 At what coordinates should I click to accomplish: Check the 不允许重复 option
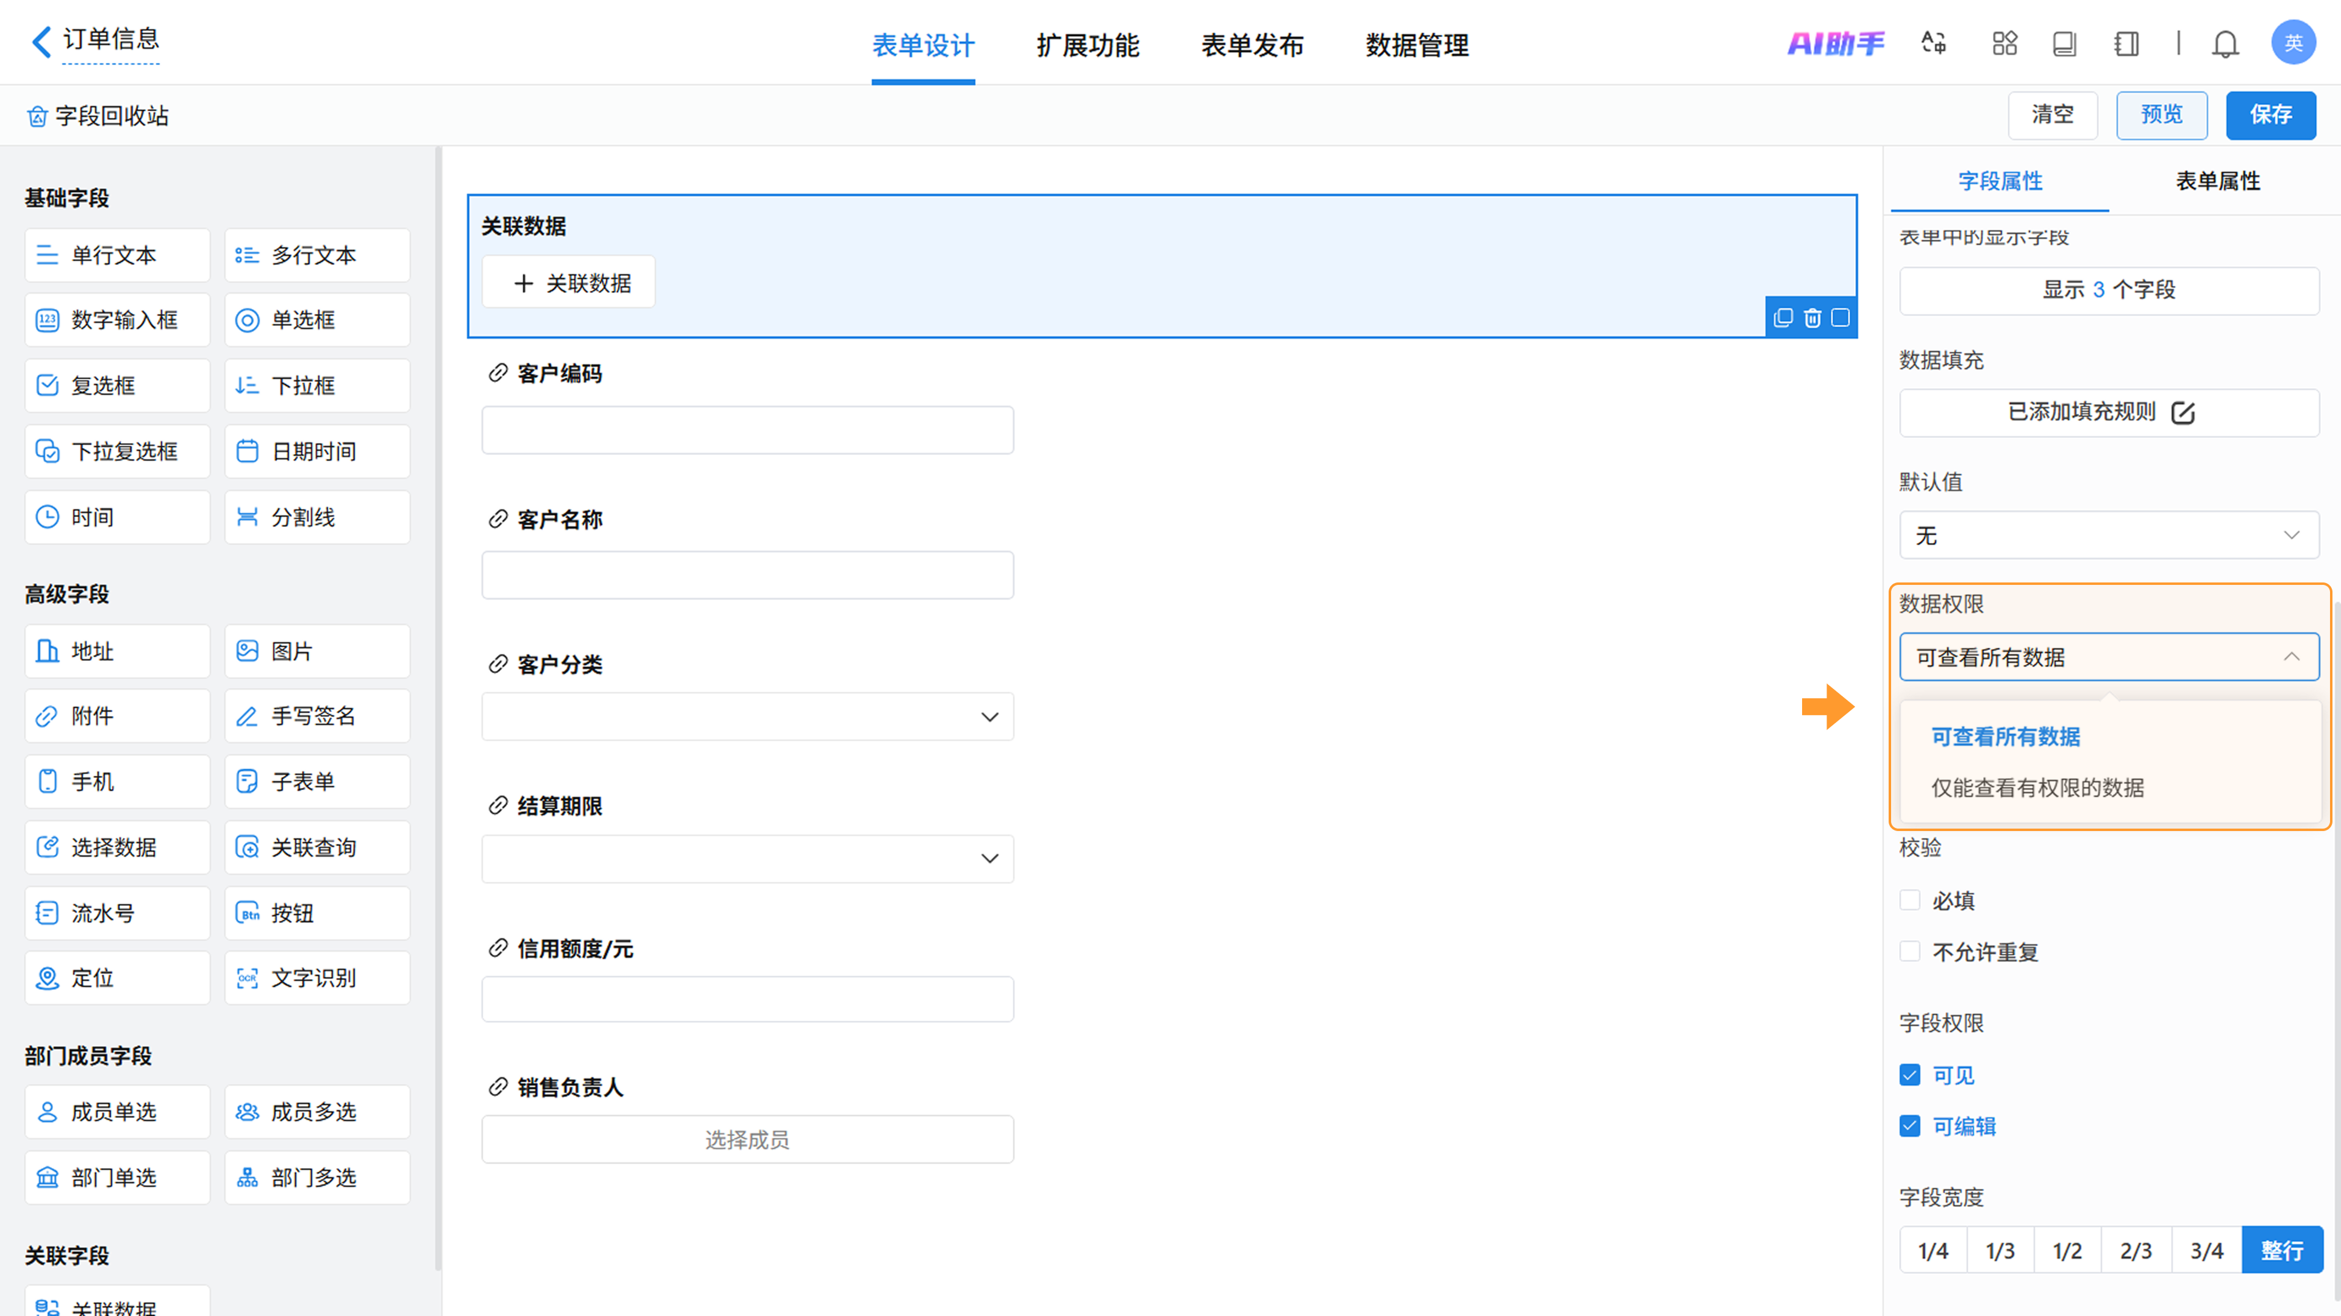1910,951
